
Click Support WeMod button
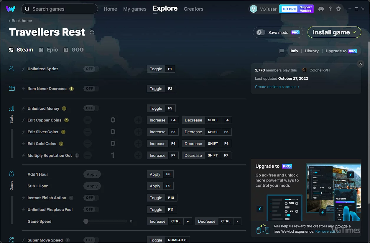coord(306,9)
